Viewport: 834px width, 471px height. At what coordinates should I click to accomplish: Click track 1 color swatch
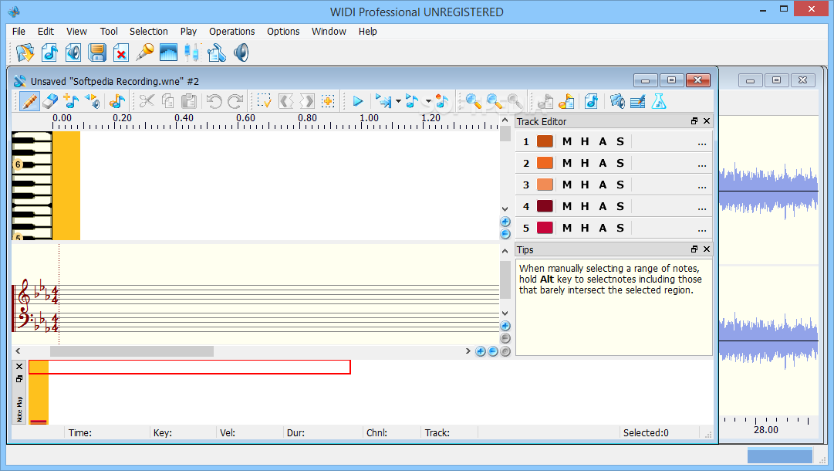[x=545, y=141]
